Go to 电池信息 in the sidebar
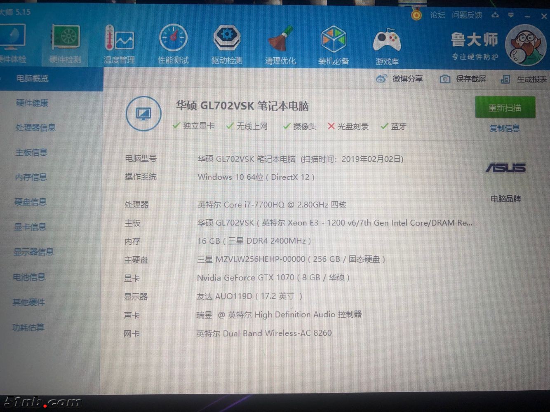Viewport: 550px width, 412px height. [x=29, y=277]
